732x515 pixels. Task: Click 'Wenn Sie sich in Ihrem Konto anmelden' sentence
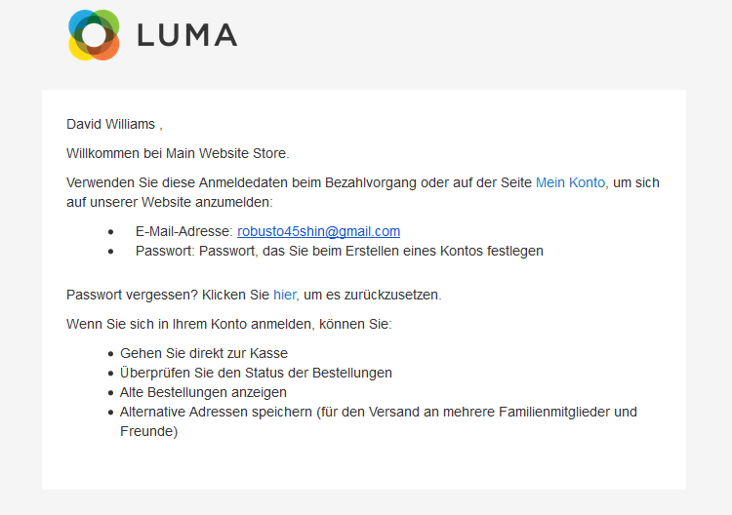(x=229, y=324)
